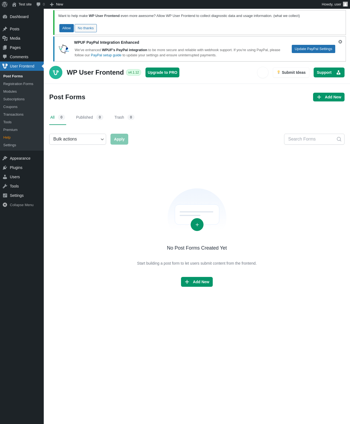350x424 pixels.
Task: Open the comments bubble in admin bar
Action: point(39,4)
